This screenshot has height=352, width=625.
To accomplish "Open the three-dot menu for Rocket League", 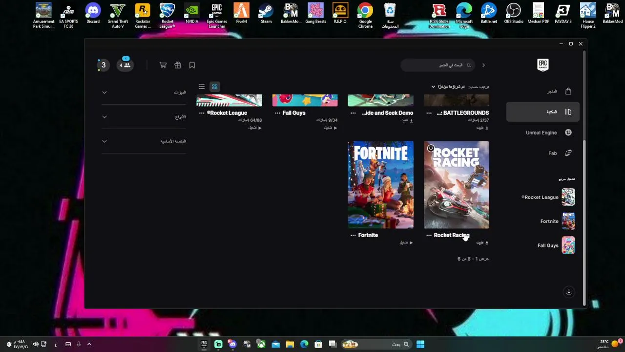I will coord(202,113).
